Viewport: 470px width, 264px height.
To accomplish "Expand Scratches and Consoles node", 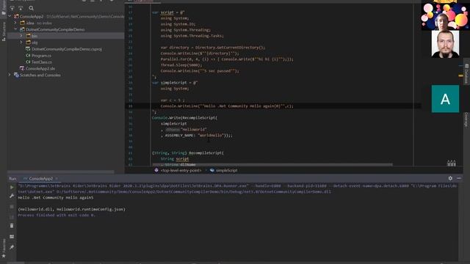I will pyautogui.click(x=10, y=75).
